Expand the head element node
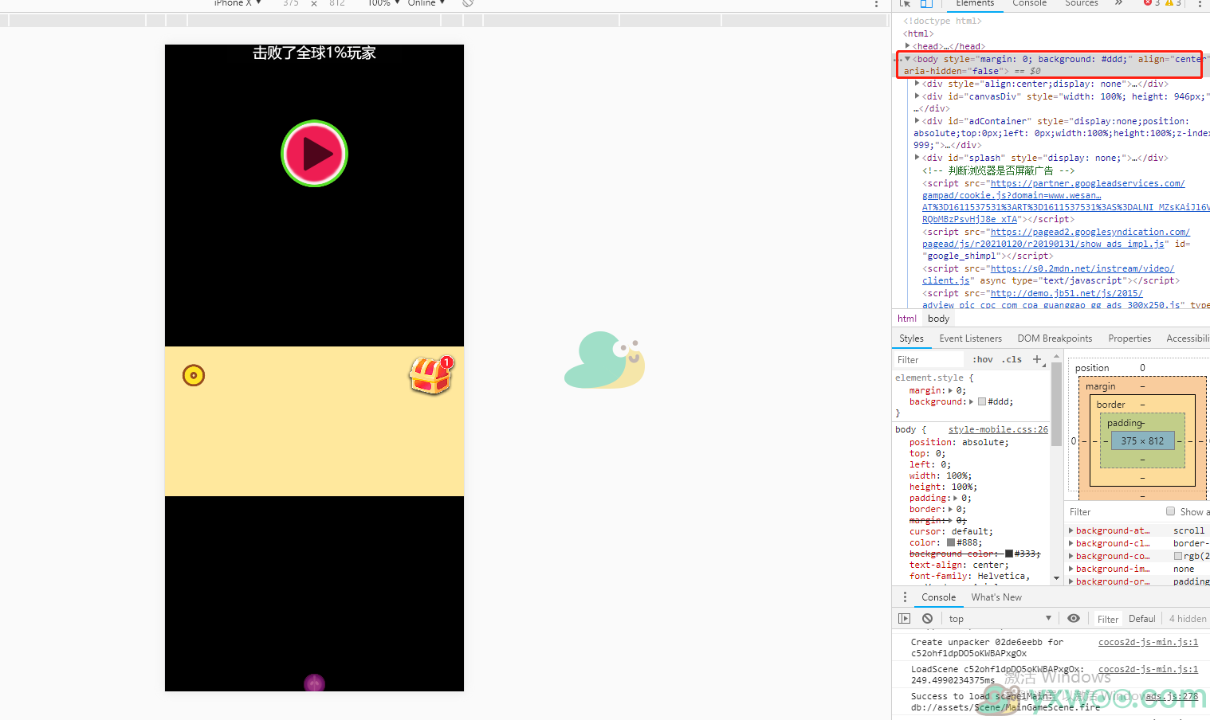Viewport: 1210px width, 720px height. [908, 46]
